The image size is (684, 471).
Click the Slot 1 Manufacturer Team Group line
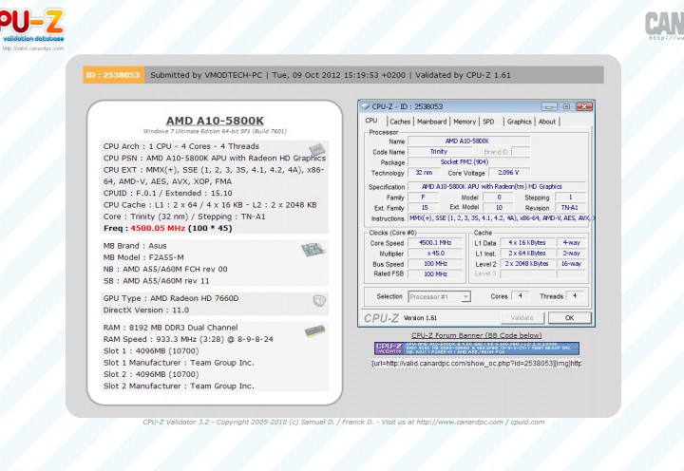coord(179,363)
